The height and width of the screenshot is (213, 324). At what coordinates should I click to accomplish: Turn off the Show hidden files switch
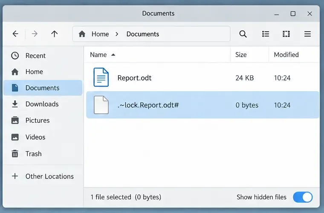point(303,197)
